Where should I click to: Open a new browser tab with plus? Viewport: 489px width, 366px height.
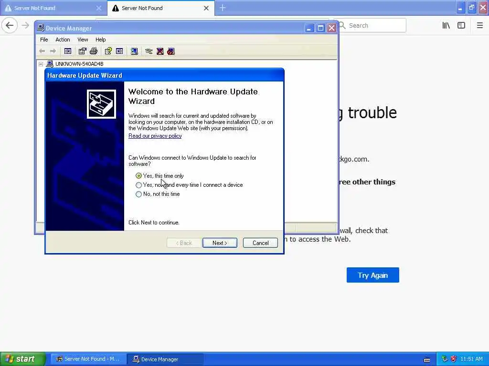(223, 8)
